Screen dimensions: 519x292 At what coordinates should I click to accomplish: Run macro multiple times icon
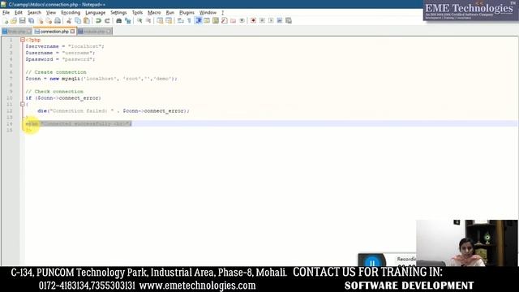[280, 20]
